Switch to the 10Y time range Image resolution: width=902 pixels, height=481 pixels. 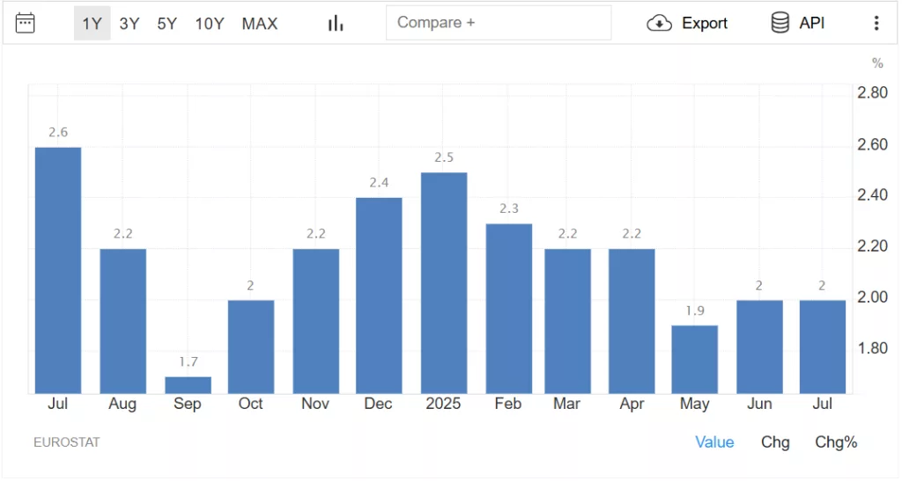coord(210,24)
